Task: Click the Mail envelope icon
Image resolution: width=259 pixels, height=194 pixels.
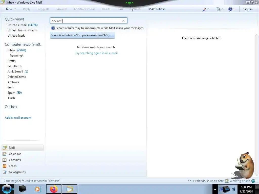Action: click(x=5, y=148)
